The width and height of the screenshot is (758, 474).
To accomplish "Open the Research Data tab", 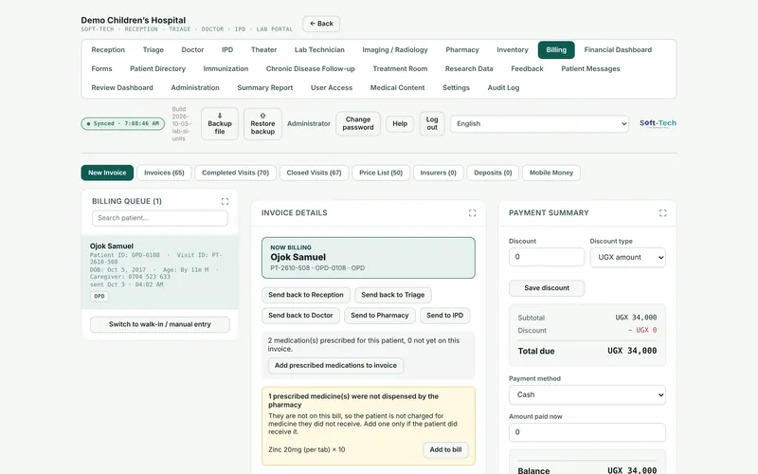I will point(469,68).
